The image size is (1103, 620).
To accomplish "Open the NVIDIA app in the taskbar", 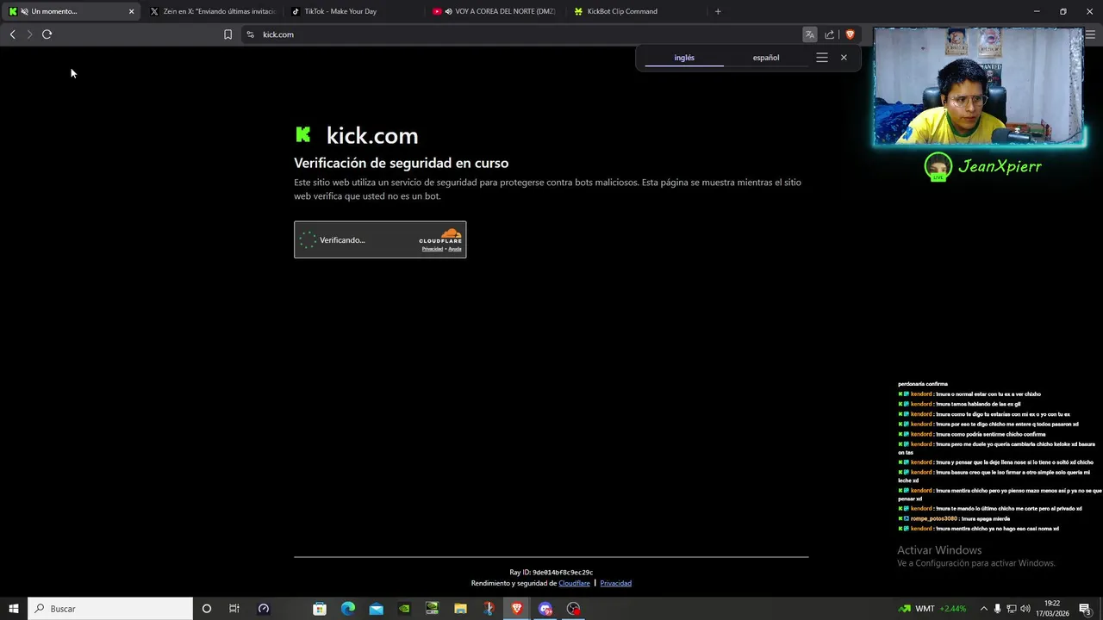I will tap(404, 608).
